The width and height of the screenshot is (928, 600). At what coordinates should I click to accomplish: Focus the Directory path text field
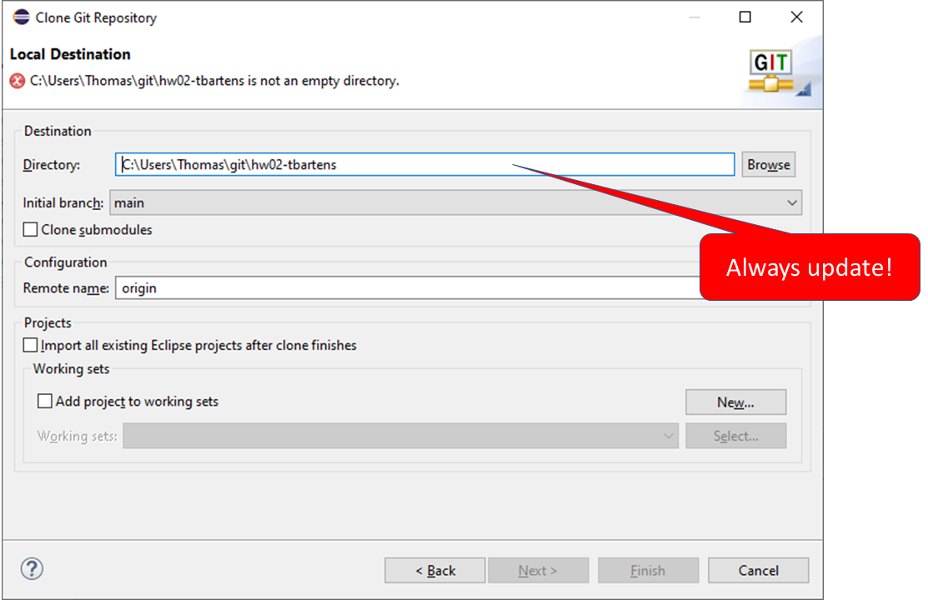pyautogui.click(x=424, y=165)
